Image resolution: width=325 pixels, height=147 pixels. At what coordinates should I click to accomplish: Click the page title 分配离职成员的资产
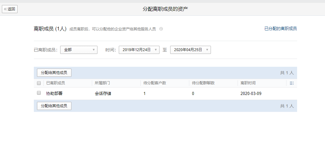[x=165, y=9]
